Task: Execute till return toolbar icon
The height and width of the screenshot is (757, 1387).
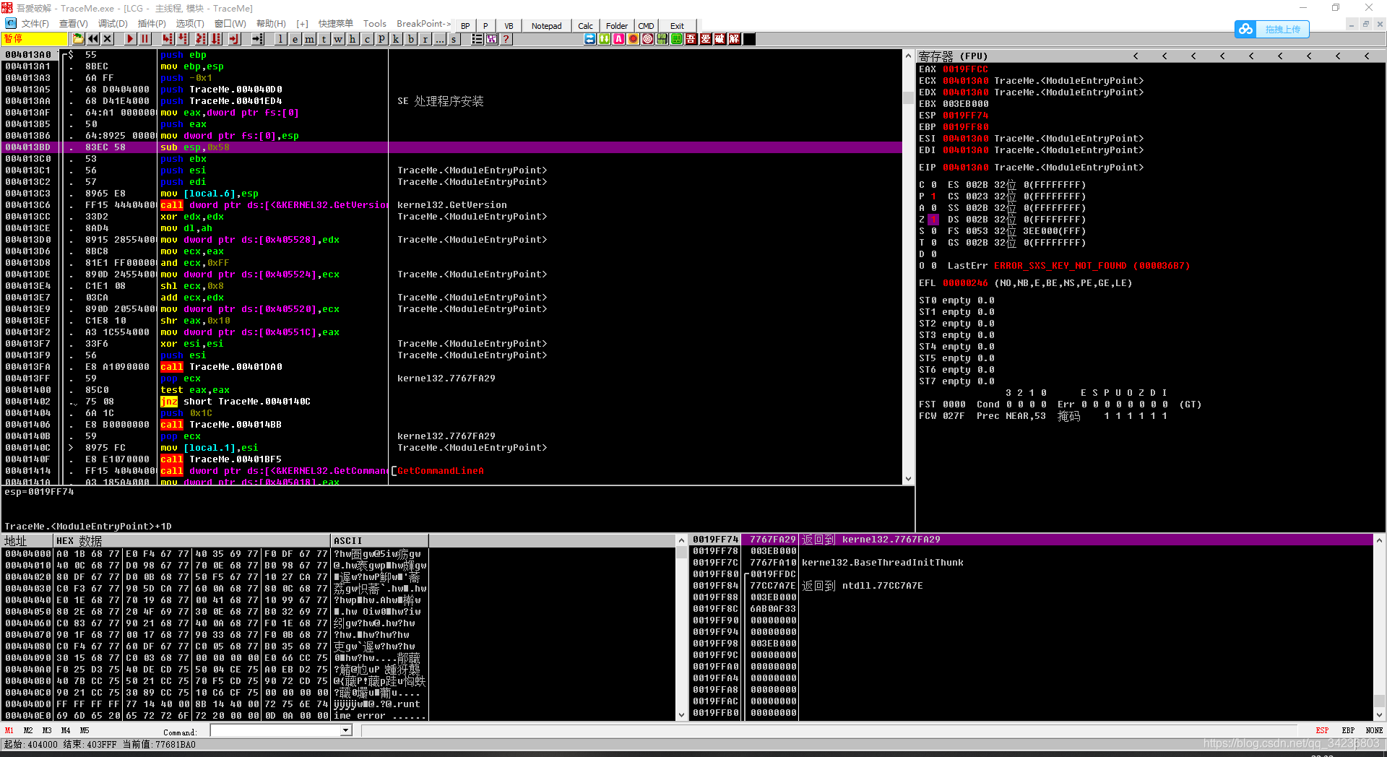Action: [234, 39]
